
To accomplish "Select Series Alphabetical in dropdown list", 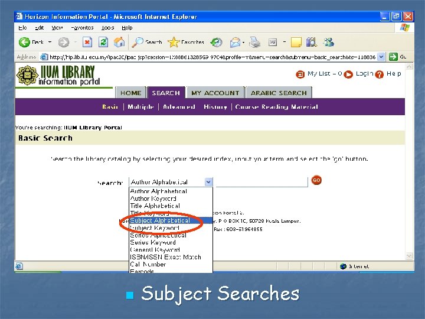I will (x=171, y=235).
